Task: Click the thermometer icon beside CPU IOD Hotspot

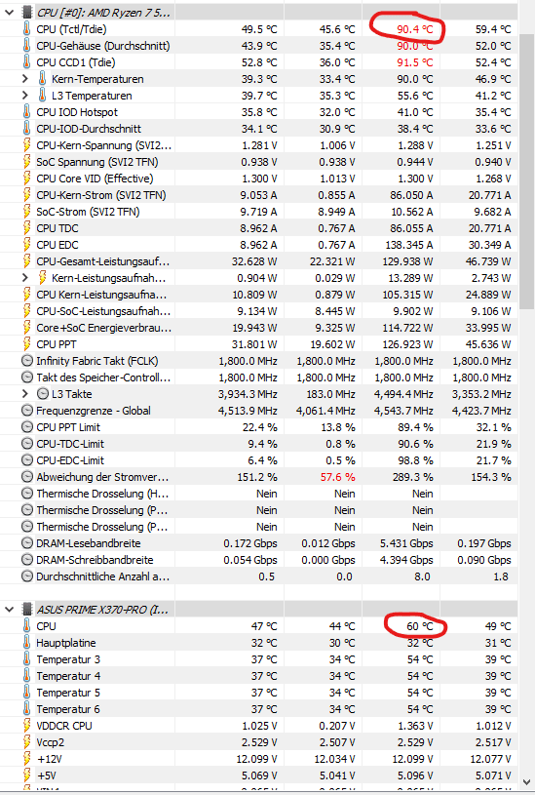Action: (27, 112)
